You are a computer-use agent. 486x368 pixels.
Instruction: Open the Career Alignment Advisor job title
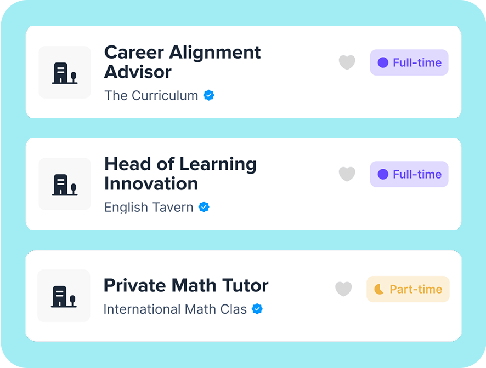point(182,62)
